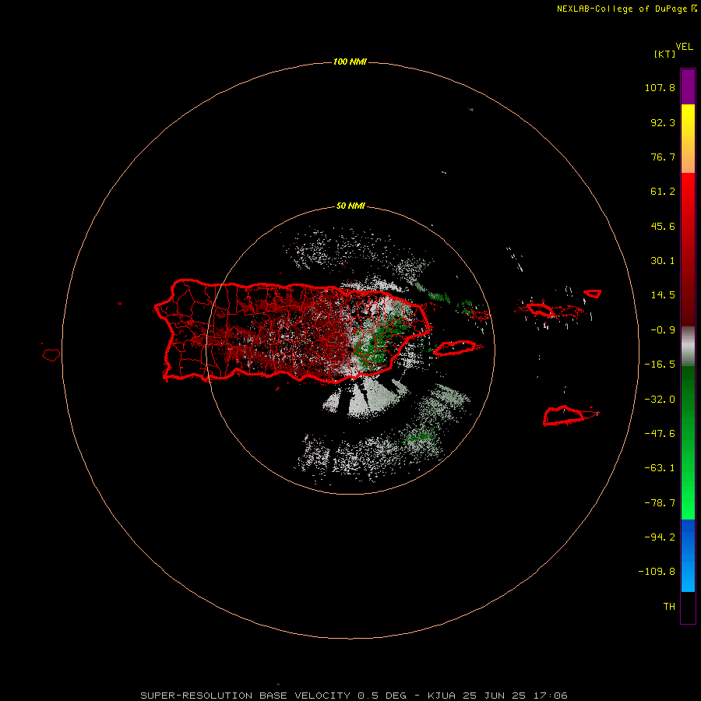The width and height of the screenshot is (701, 701).
Task: Click the -47.6 velocity scale value
Action: 660,434
